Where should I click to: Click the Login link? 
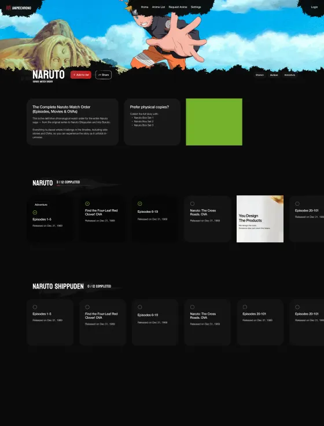[x=314, y=7]
